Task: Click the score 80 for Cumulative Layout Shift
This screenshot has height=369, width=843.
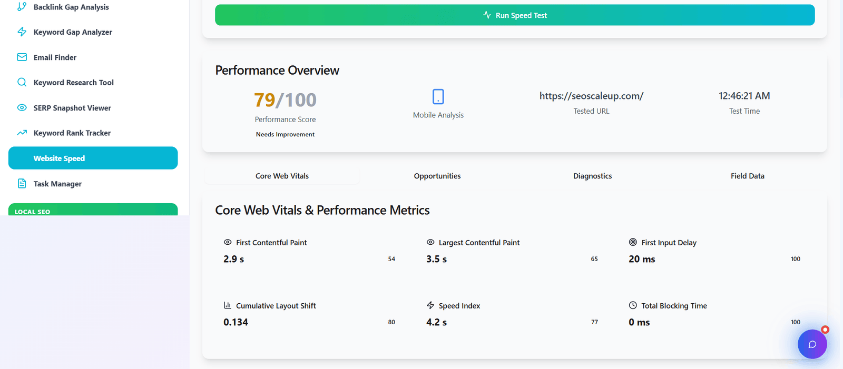Action: tap(391, 322)
